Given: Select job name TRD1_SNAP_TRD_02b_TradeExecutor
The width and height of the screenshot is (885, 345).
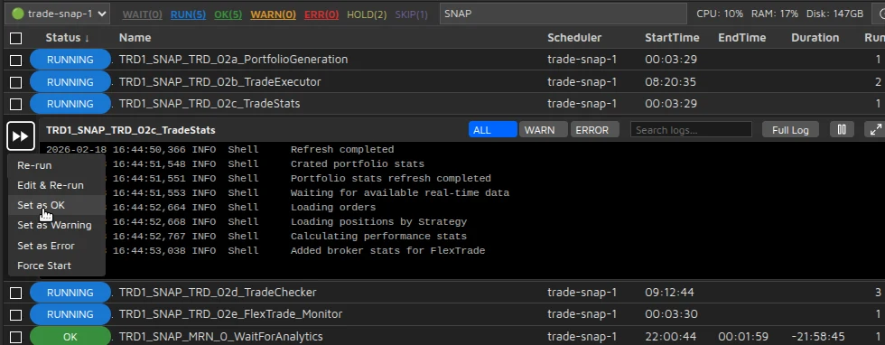Looking at the screenshot, I should (x=220, y=82).
